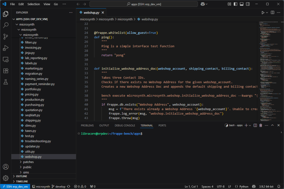Open the terminal panel ellipsis menu

[x=267, y=125]
